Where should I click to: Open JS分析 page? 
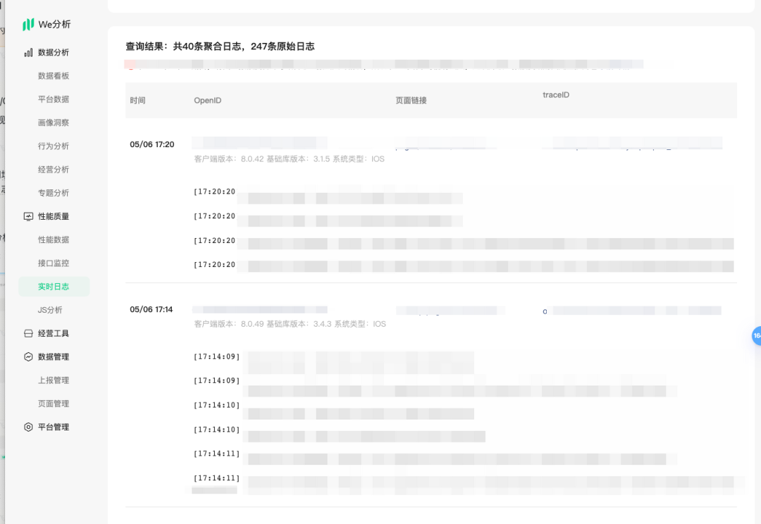[50, 310]
